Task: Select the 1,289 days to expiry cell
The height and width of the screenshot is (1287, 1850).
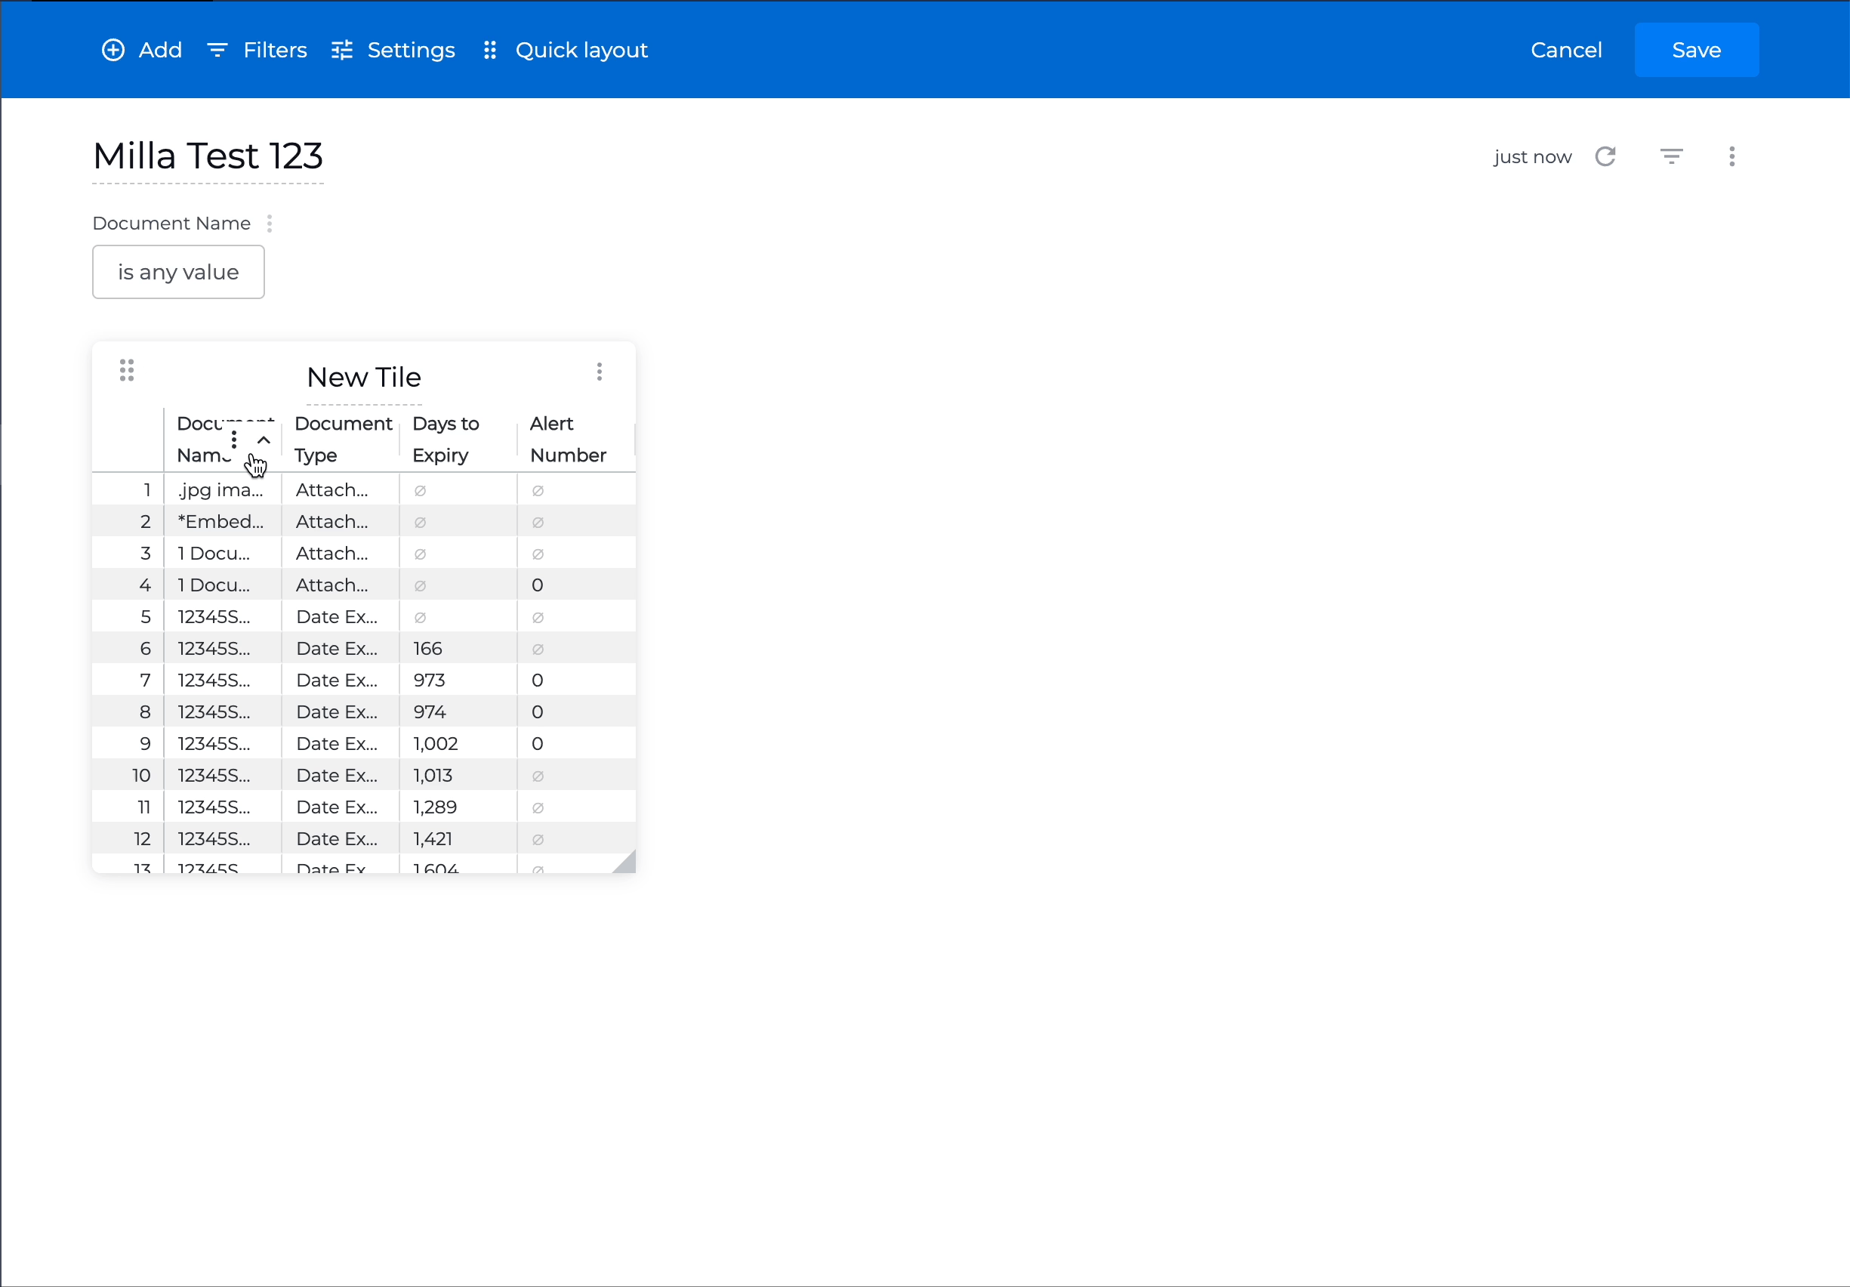Action: [x=458, y=807]
